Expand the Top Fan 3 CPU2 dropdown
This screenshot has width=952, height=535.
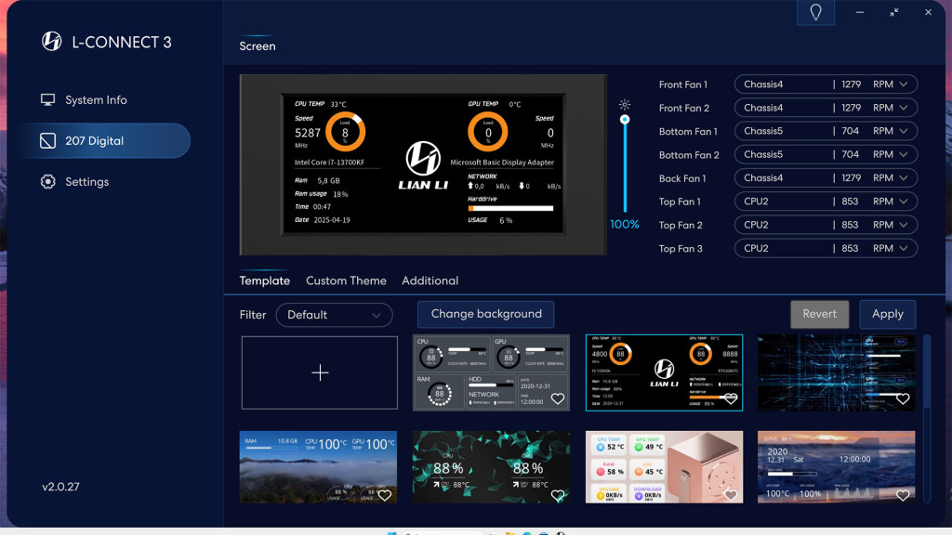pos(826,248)
